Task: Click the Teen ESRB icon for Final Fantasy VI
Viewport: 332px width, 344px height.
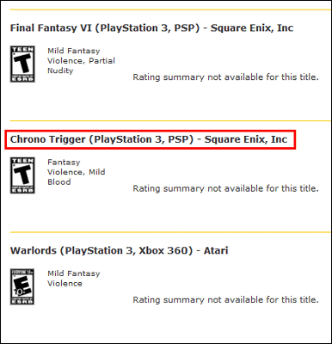Action: click(x=22, y=64)
